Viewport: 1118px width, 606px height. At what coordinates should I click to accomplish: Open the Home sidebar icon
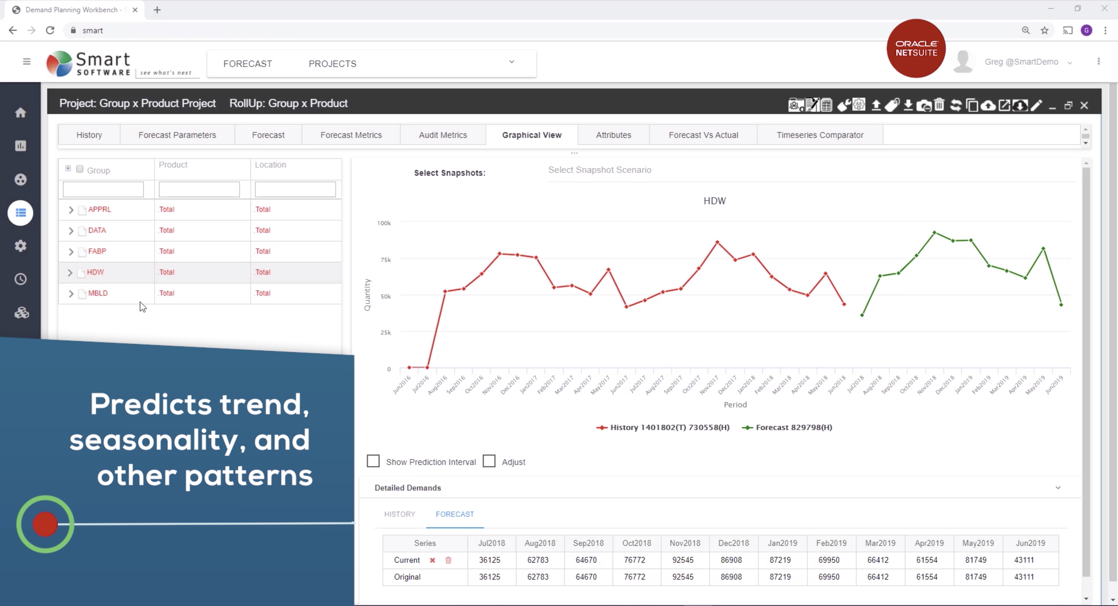tap(21, 113)
